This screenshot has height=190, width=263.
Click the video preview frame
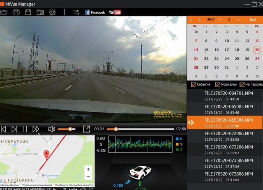(93, 70)
